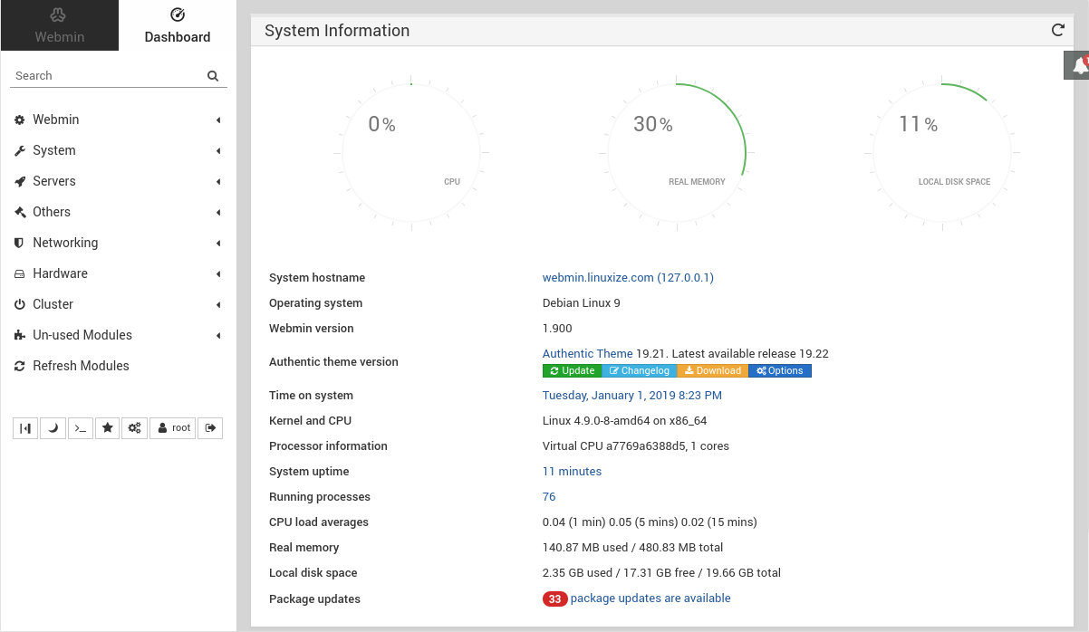1089x632 pixels.
Task: Click the Debian Linux 9 text
Action: pyautogui.click(x=582, y=303)
